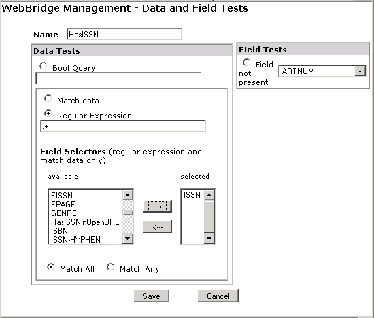The height and width of the screenshot is (318, 374).
Task: Click the Save button
Action: [152, 296]
